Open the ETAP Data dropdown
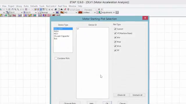This screenshot has width=186, height=104. tap(82, 10)
